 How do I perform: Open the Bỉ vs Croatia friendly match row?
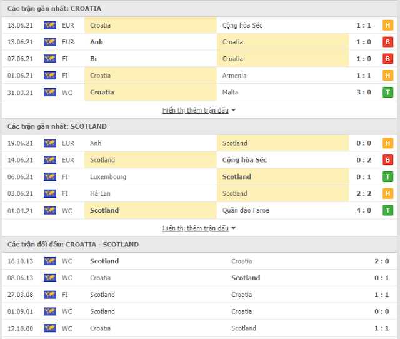[199, 59]
